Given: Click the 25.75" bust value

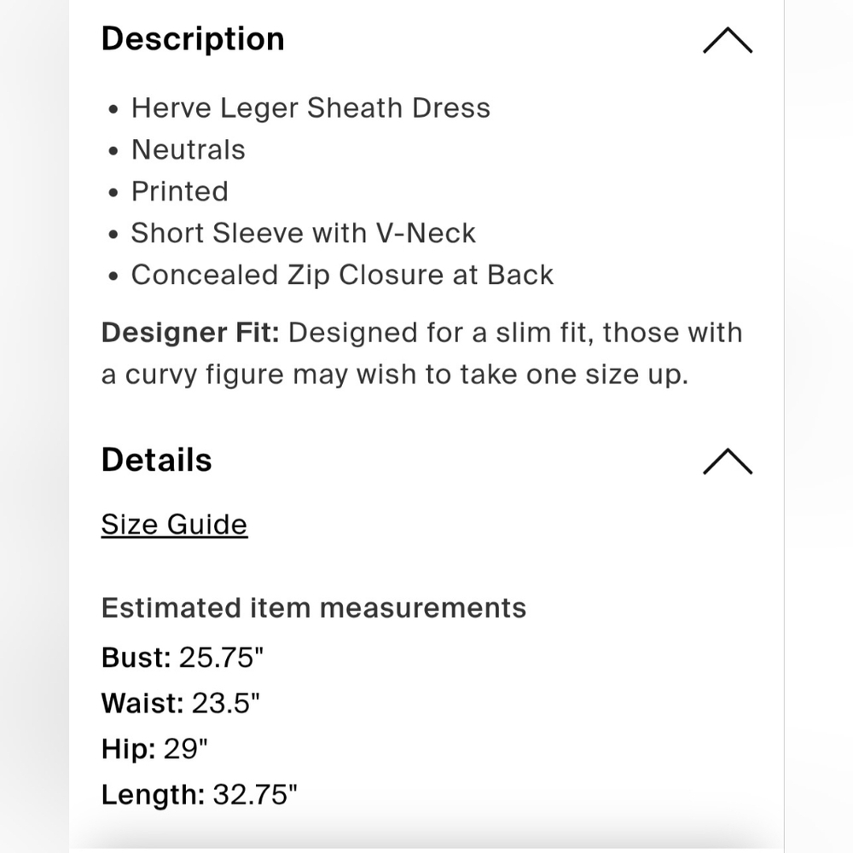Looking at the screenshot, I should pyautogui.click(x=222, y=657).
